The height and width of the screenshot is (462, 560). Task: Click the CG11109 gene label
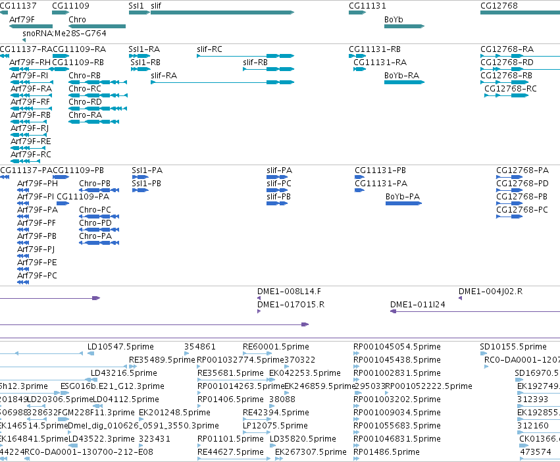(x=70, y=6)
